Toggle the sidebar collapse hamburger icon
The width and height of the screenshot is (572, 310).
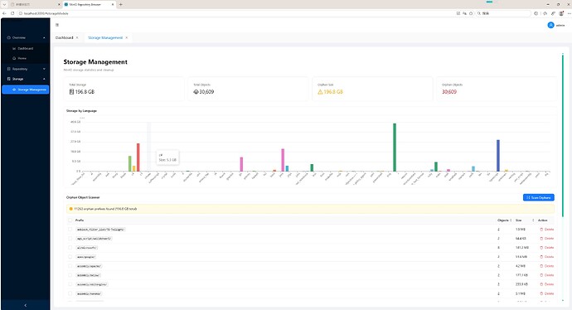pyautogui.click(x=57, y=25)
